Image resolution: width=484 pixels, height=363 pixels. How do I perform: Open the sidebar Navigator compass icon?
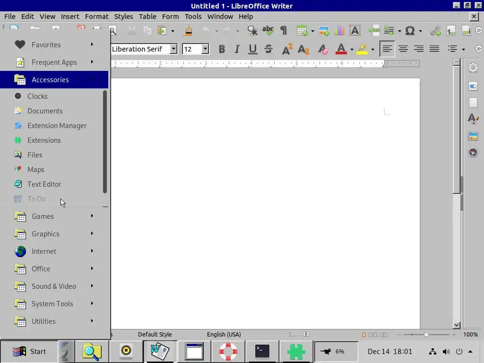(473, 152)
